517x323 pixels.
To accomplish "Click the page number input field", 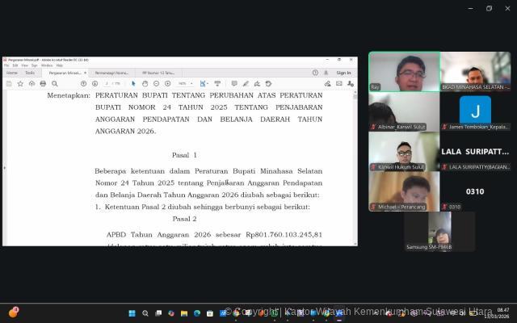I will coord(107,83).
